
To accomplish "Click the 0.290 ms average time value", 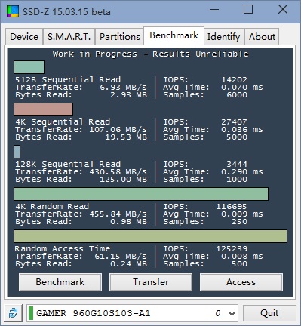I will [242, 172].
